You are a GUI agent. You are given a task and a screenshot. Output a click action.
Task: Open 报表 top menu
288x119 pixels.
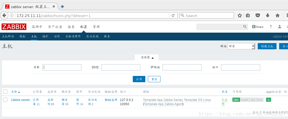[71, 27]
